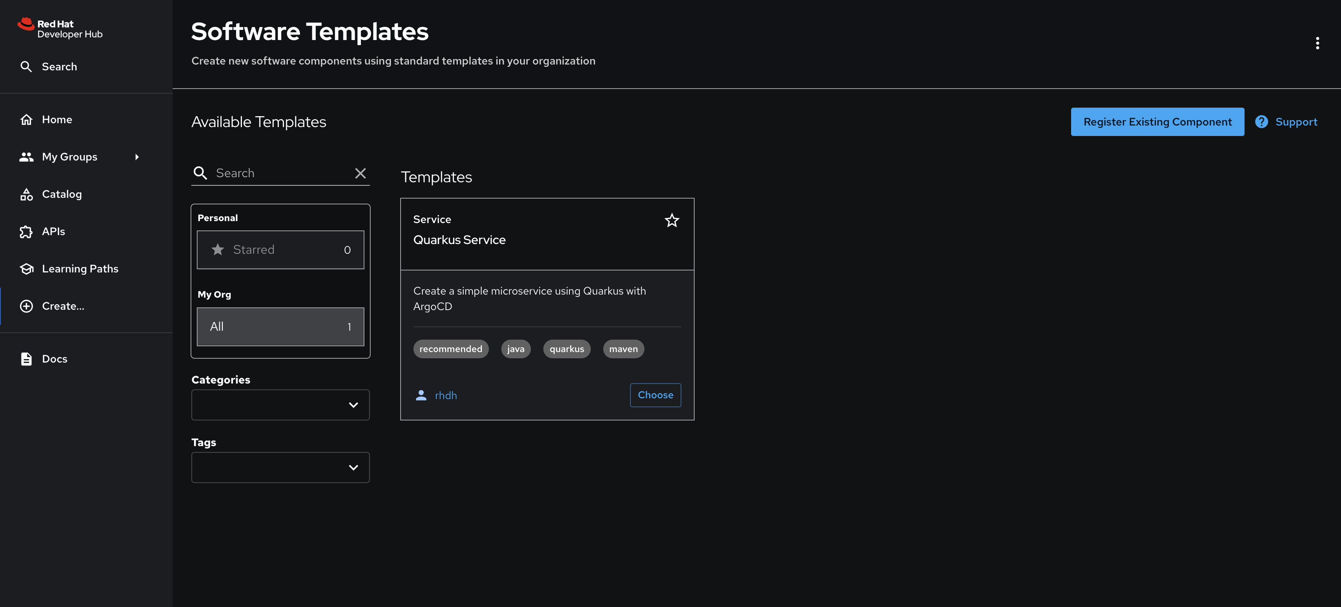The width and height of the screenshot is (1341, 607).
Task: Click the page subtitle about standard templates
Action: click(x=393, y=61)
